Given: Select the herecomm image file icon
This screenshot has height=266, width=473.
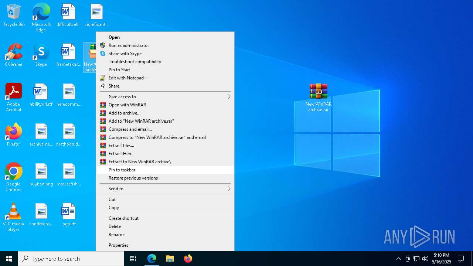Looking at the screenshot, I should coord(69,95).
